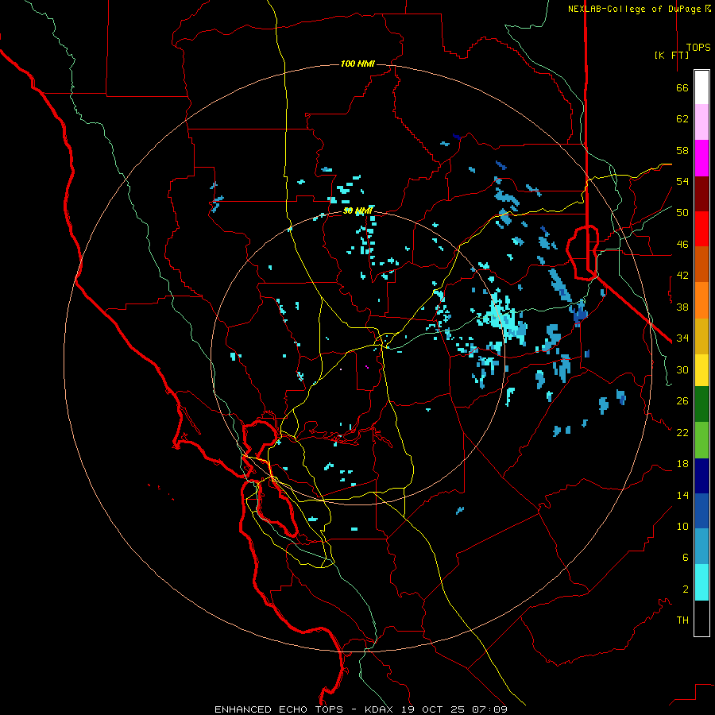Click the [K FT] units label
715x715 pixels.
(x=671, y=55)
